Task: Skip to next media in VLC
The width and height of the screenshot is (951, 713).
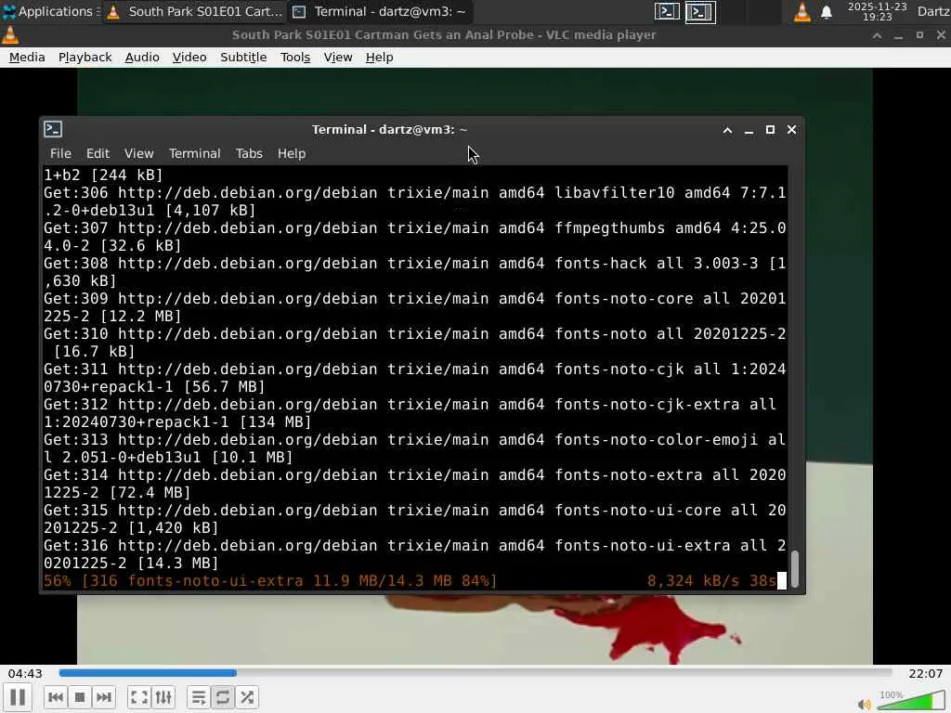Action: pyautogui.click(x=104, y=697)
